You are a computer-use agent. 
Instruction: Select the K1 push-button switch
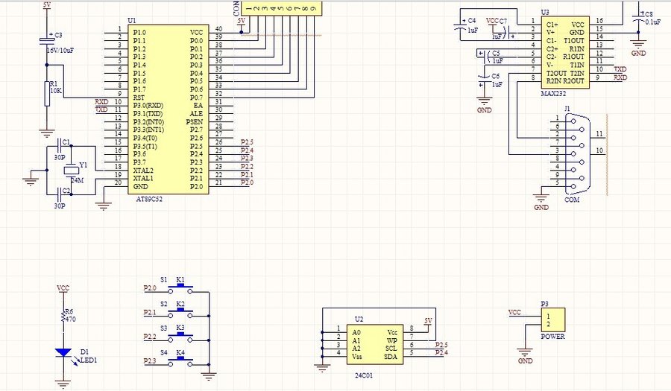click(x=180, y=288)
